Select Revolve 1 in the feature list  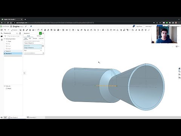coord(13,54)
